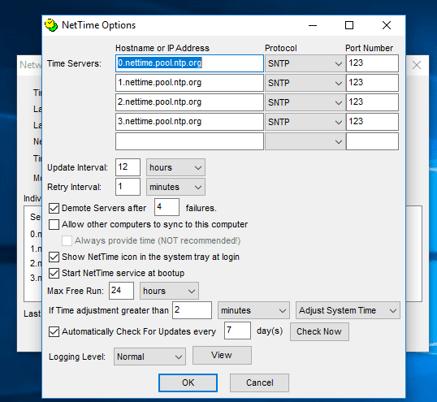Uncheck Show NetTime icon in system tray
The height and width of the screenshot is (402, 437).
point(54,257)
